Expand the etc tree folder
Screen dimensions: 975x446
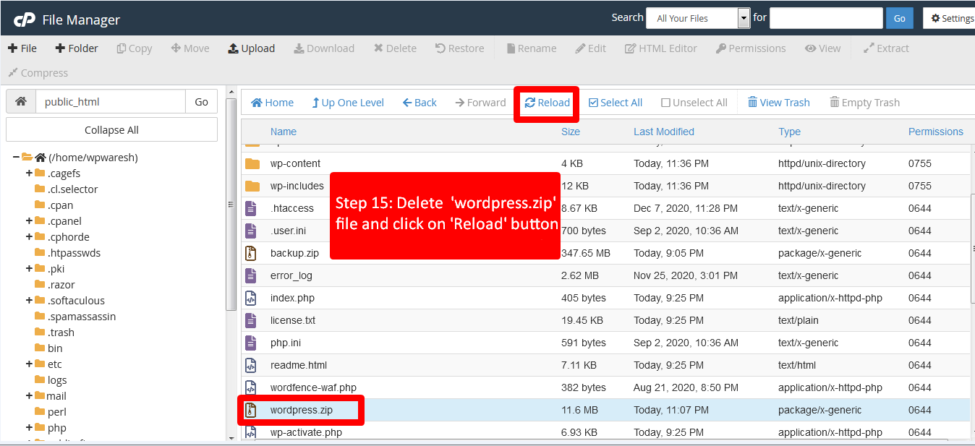[x=30, y=364]
